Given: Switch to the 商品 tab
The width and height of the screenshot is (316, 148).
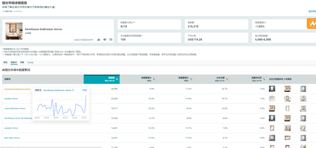Looking at the screenshot, I should (x=5, y=63).
